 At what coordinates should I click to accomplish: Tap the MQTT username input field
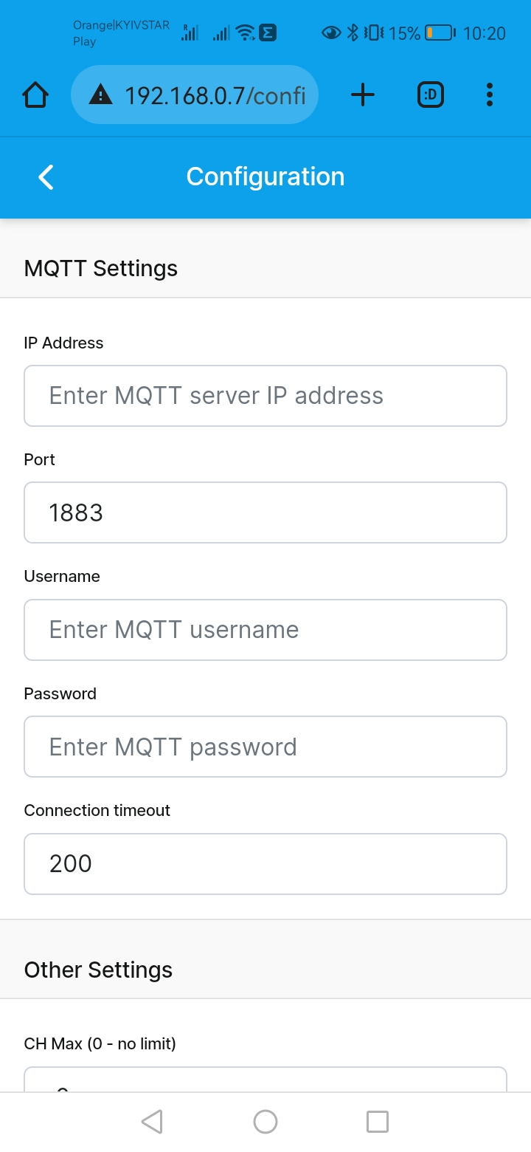pyautogui.click(x=265, y=629)
